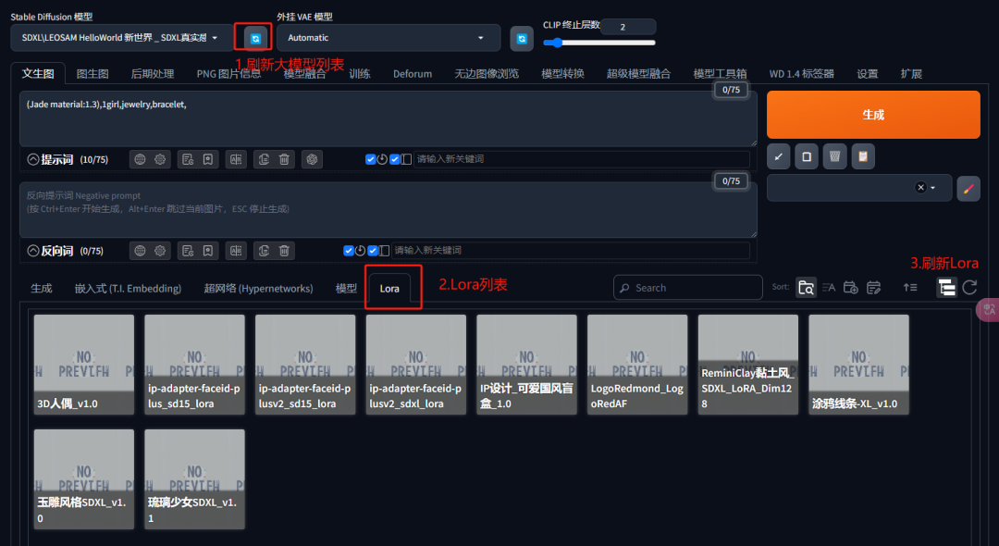The image size is (999, 546).
Task: Open the Stable Diffusion checkpoint dropdown
Action: 120,38
